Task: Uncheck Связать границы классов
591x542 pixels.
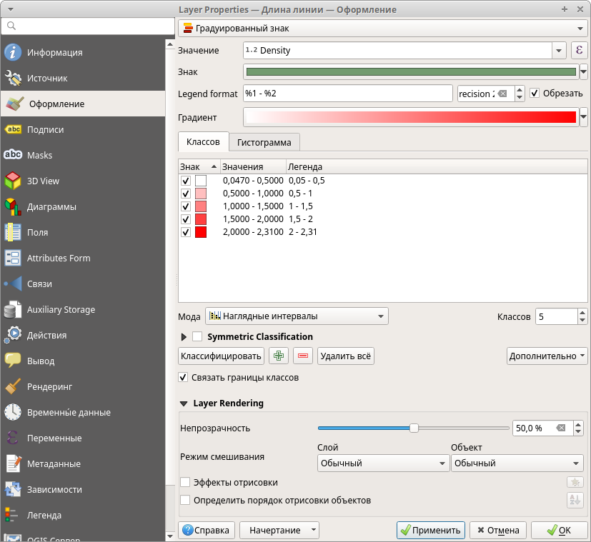Action: pyautogui.click(x=183, y=377)
